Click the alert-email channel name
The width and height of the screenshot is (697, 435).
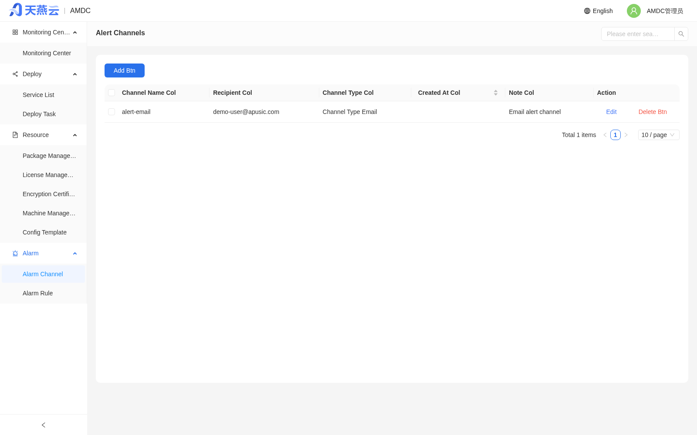136,112
